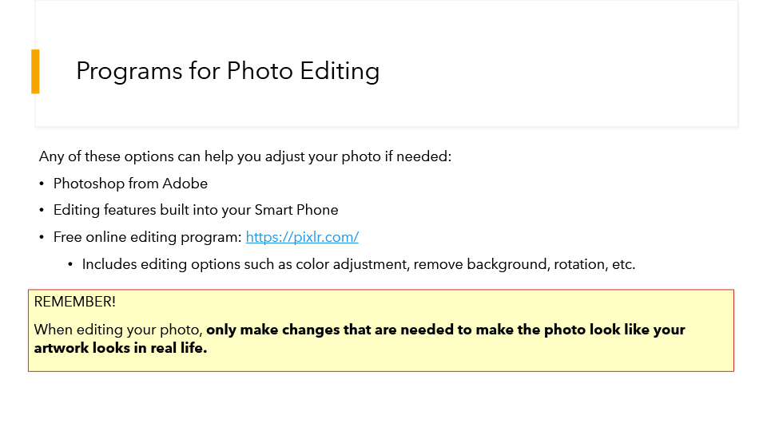Click the 'When editing your photo,' text
Screen dimensions: 767x431
[118, 330]
